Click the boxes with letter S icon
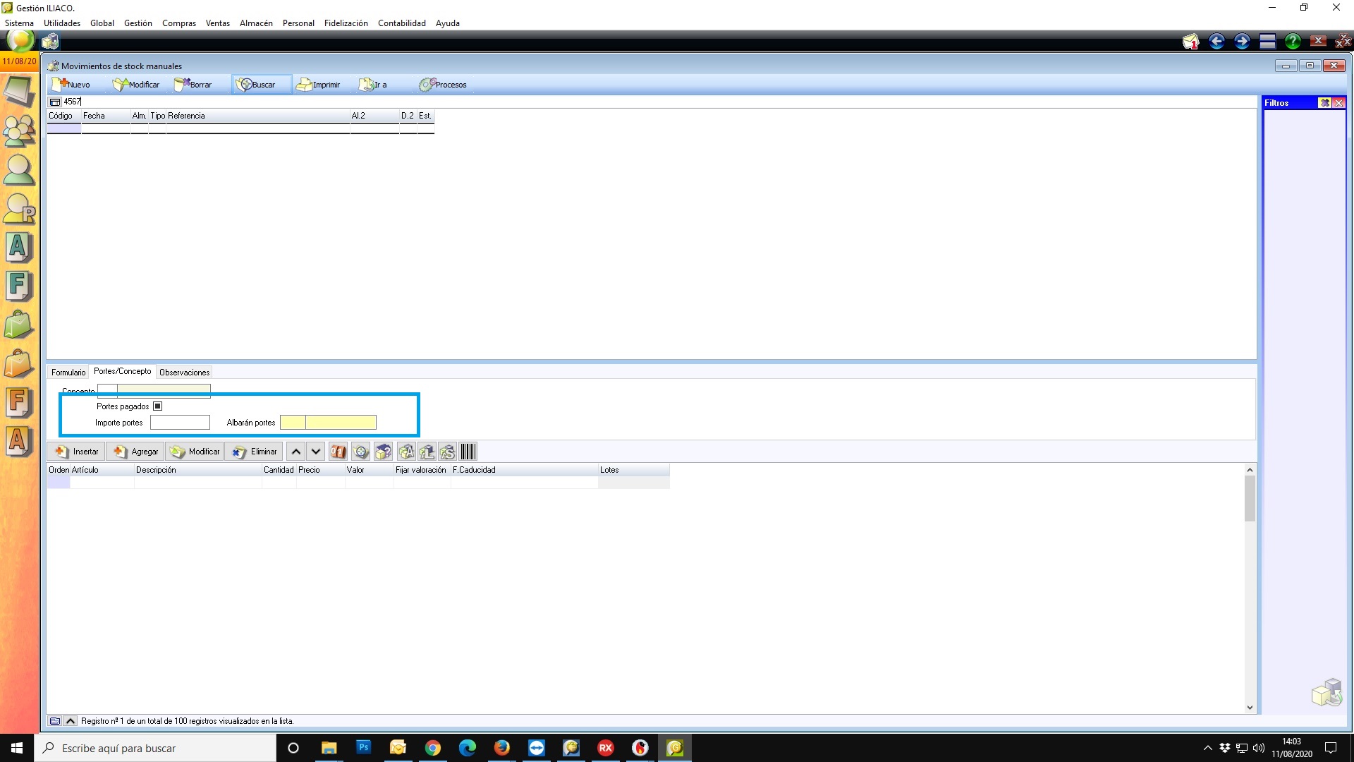Viewport: 1354px width, 762px height. pos(447,452)
